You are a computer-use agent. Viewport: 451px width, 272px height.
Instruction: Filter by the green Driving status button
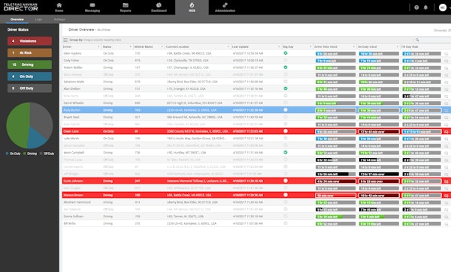tap(29, 64)
